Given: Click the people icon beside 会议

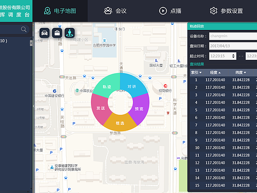Looking at the screenshot, I should [108, 11].
